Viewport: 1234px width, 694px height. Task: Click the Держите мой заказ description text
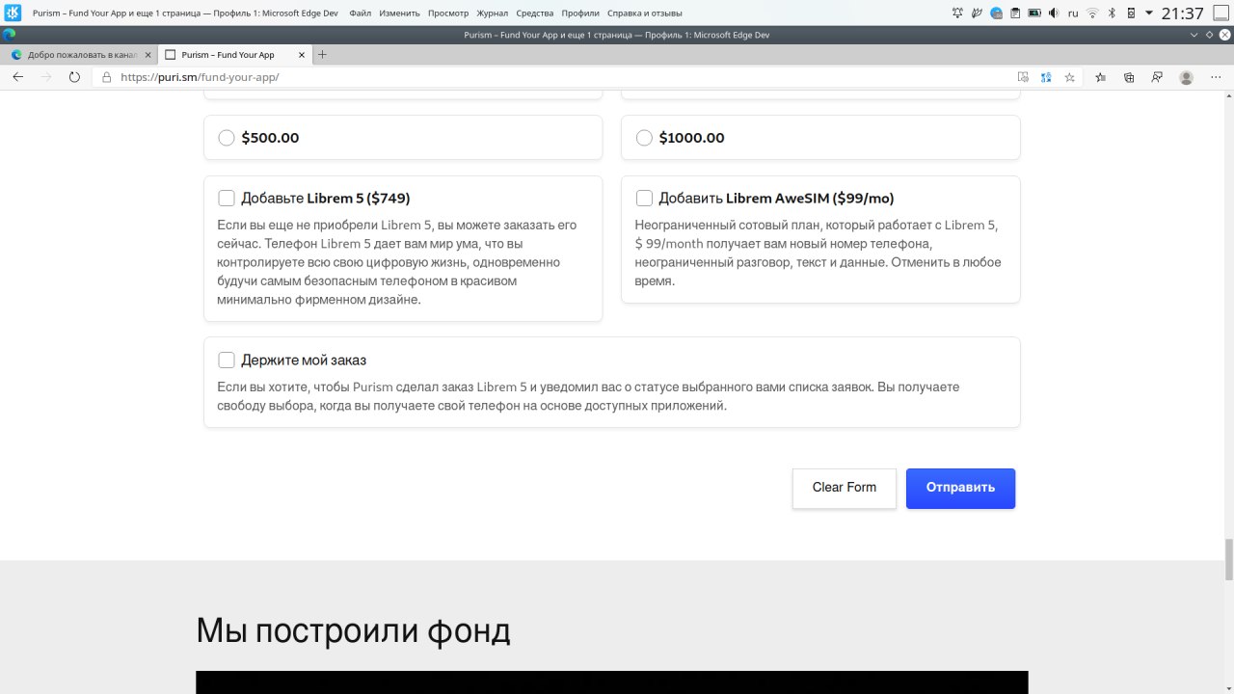[588, 396]
